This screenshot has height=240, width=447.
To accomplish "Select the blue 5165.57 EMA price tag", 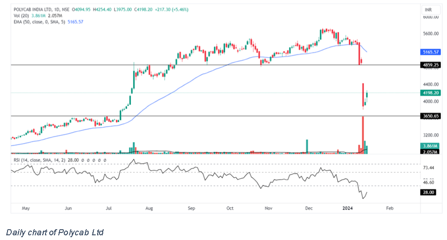I will pyautogui.click(x=430, y=52).
